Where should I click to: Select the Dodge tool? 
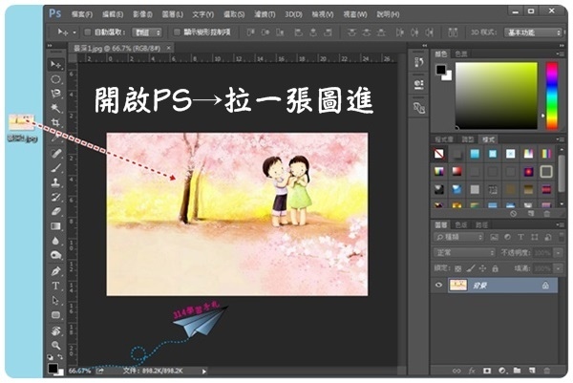(x=56, y=255)
